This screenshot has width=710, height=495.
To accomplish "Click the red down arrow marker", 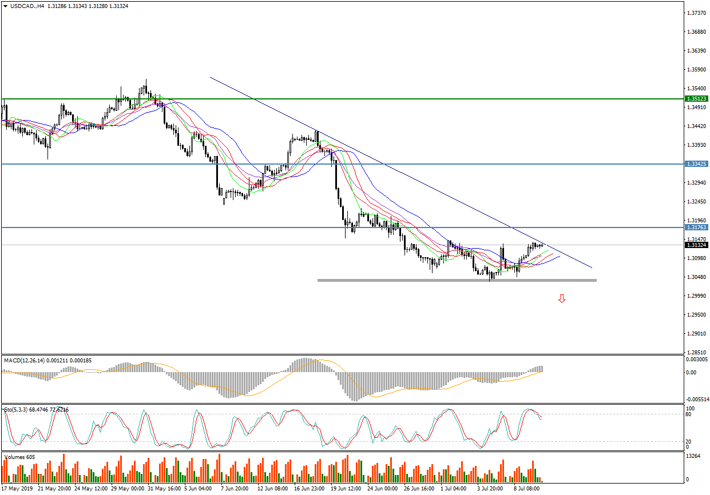I will click(x=562, y=298).
